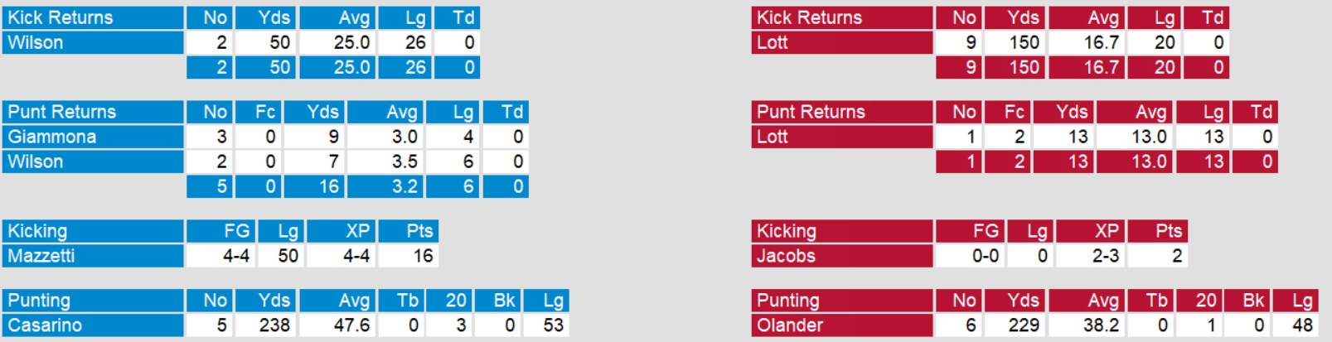Viewport: 1332px width, 342px height.
Task: Click Casarino's 47.6 punting average cell
Action: (337, 325)
